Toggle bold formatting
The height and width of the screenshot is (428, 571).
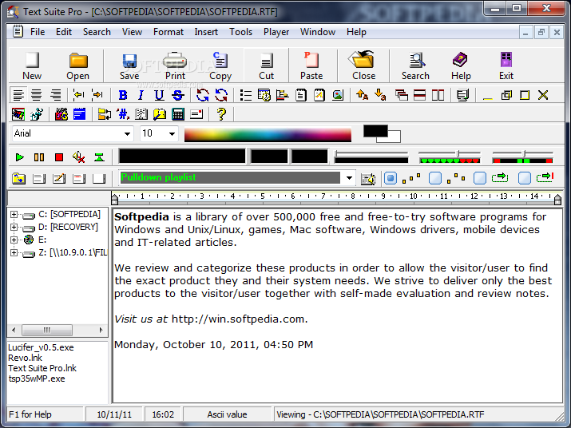click(x=123, y=96)
